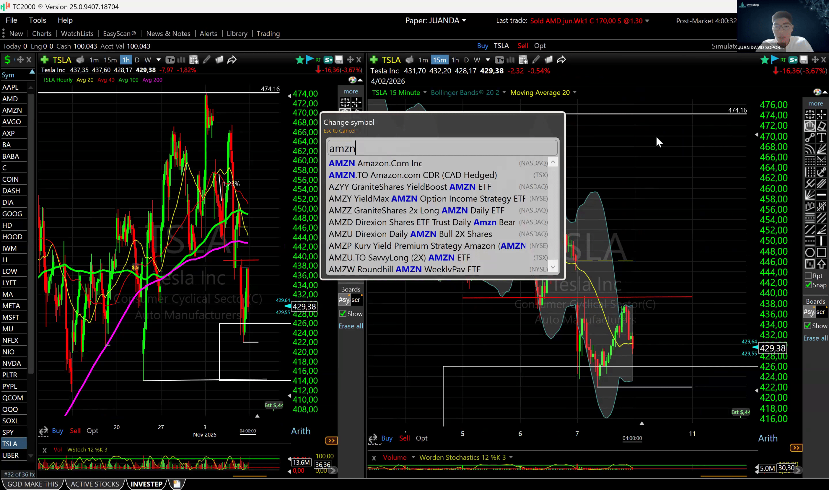Select the circle shape drawing tool
This screenshot has width=829, height=490.
pyautogui.click(x=810, y=253)
